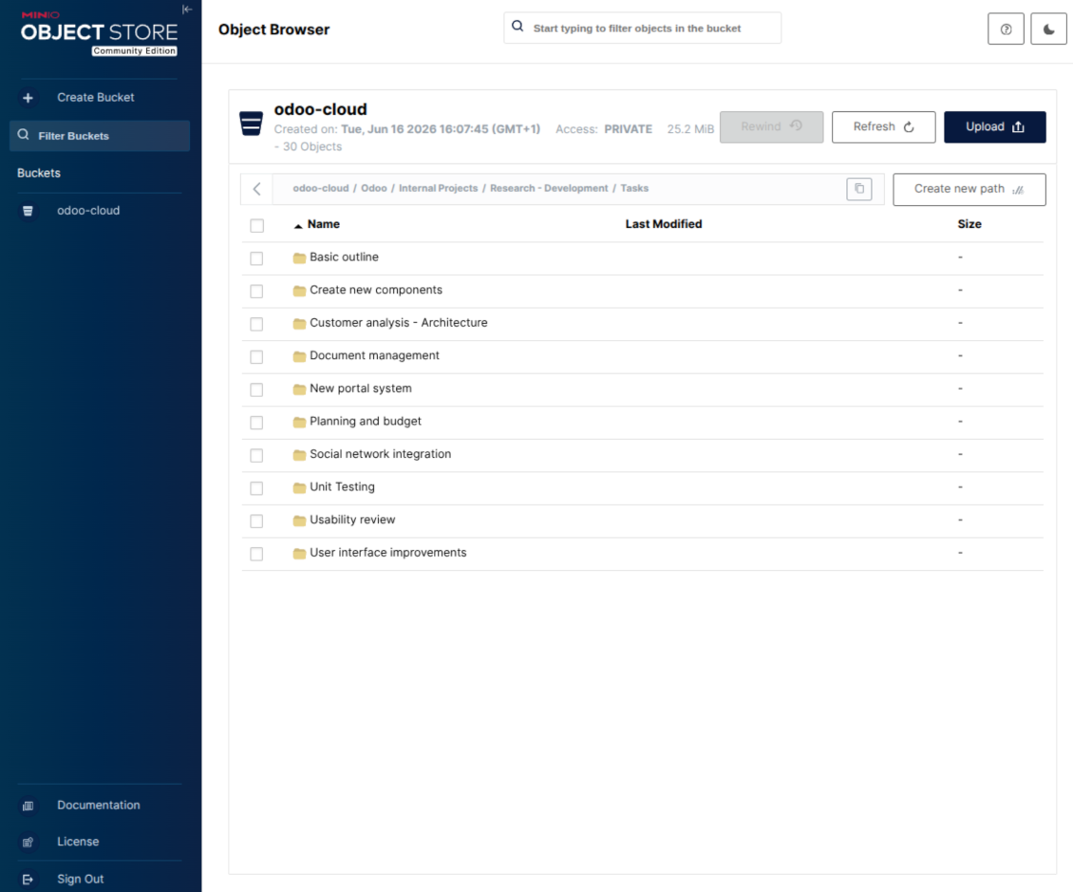Click the folder icon for Unit Testing
The width and height of the screenshot is (1073, 892).
coord(299,488)
